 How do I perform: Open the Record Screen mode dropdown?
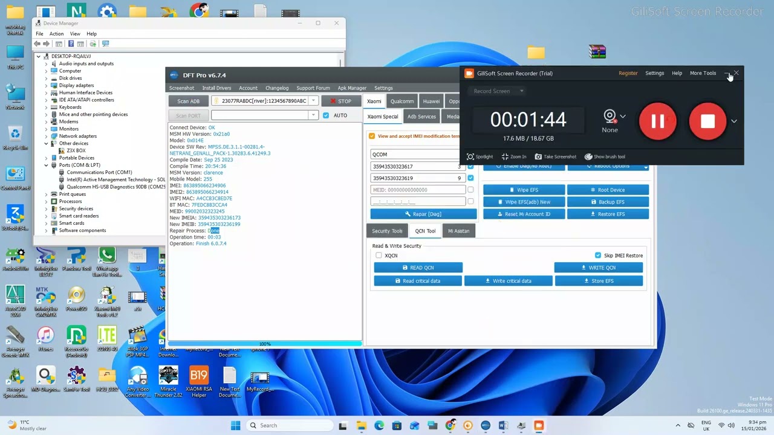tap(498, 91)
